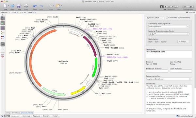Open the New button dropdown arrow

(8, 6)
